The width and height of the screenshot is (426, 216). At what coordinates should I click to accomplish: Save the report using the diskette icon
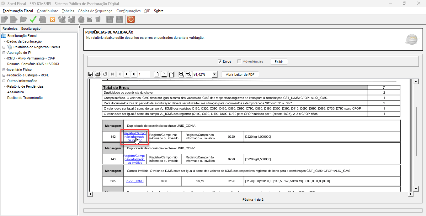tap(91, 74)
